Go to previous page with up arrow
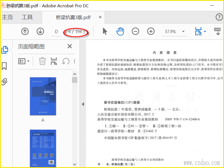The width and height of the screenshot is (224, 168). (25, 31)
